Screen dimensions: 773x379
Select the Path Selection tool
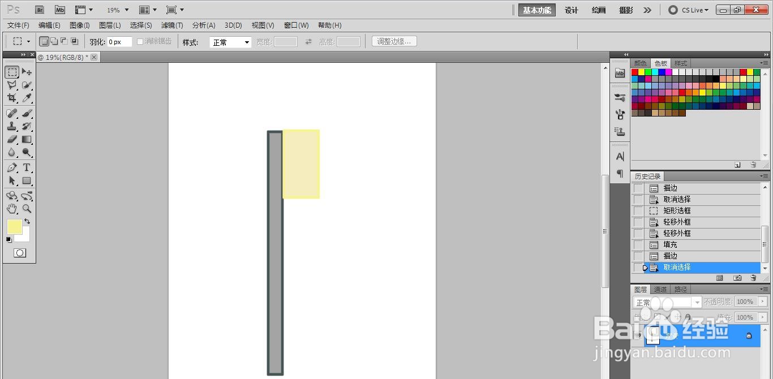tap(12, 181)
